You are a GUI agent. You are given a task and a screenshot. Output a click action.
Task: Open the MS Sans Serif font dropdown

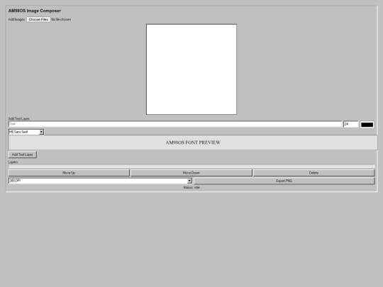(26, 132)
